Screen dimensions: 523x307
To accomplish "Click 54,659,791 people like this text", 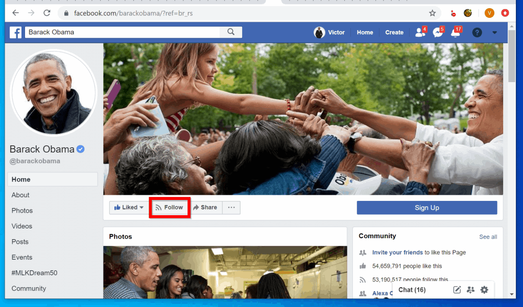I will click(x=407, y=266).
